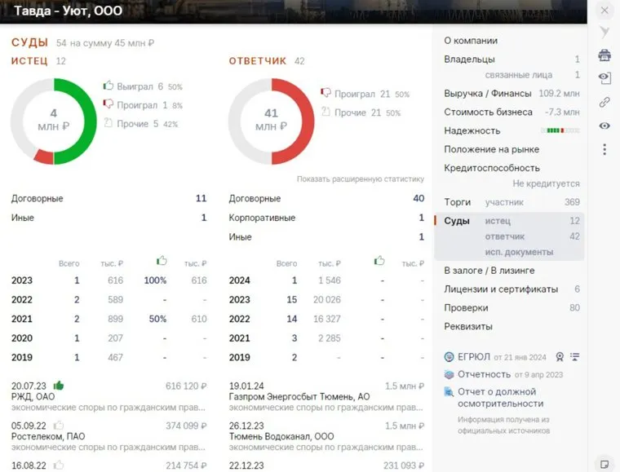Click the document-with-eye icon in right toolbar
The height and width of the screenshot is (472, 620).
[x=604, y=78]
